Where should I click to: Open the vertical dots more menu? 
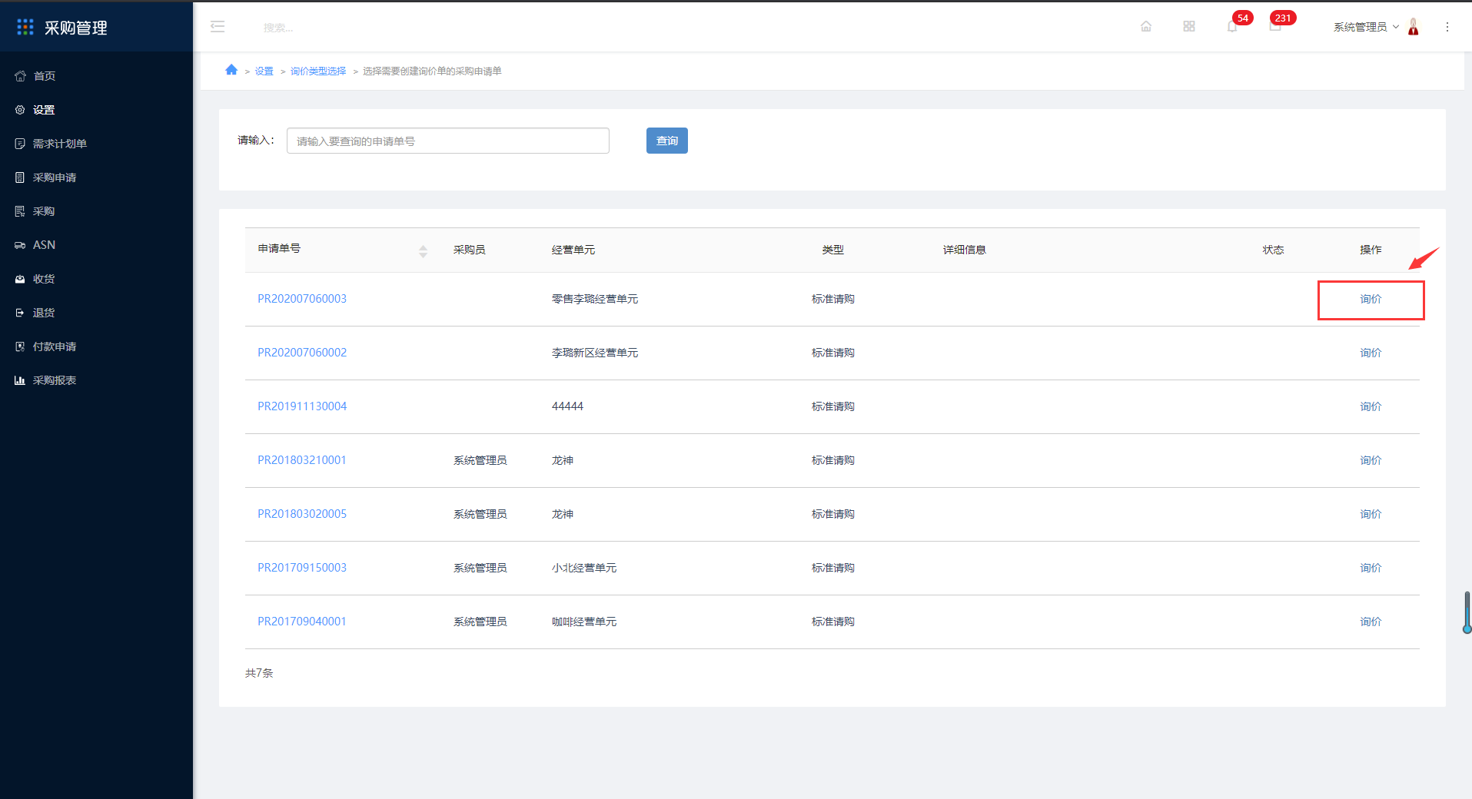coord(1447,27)
